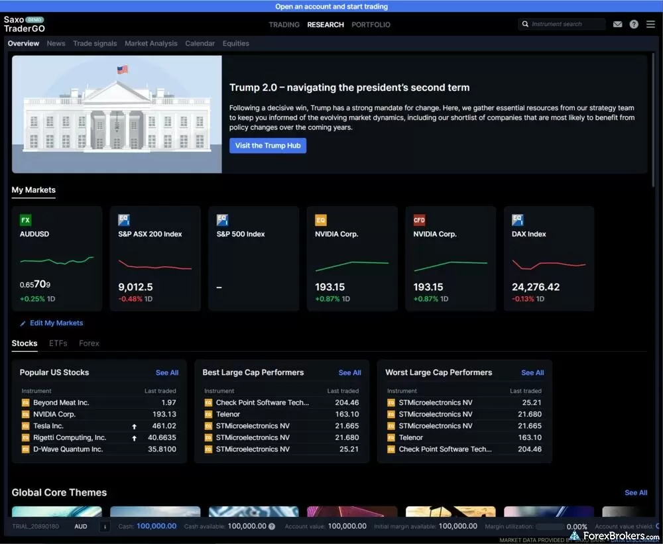
Task: Open the PORTFOLIO menu
Action: pos(371,25)
